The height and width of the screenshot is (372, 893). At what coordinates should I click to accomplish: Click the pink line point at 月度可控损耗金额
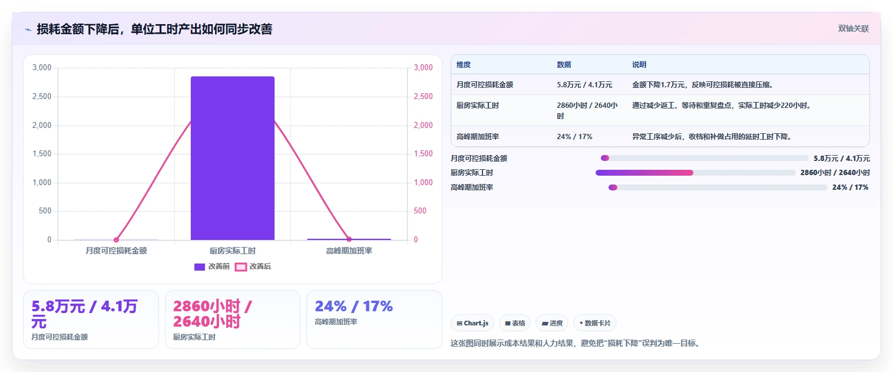pos(116,239)
